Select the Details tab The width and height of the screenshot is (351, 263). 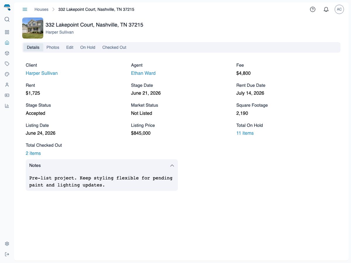click(x=33, y=47)
